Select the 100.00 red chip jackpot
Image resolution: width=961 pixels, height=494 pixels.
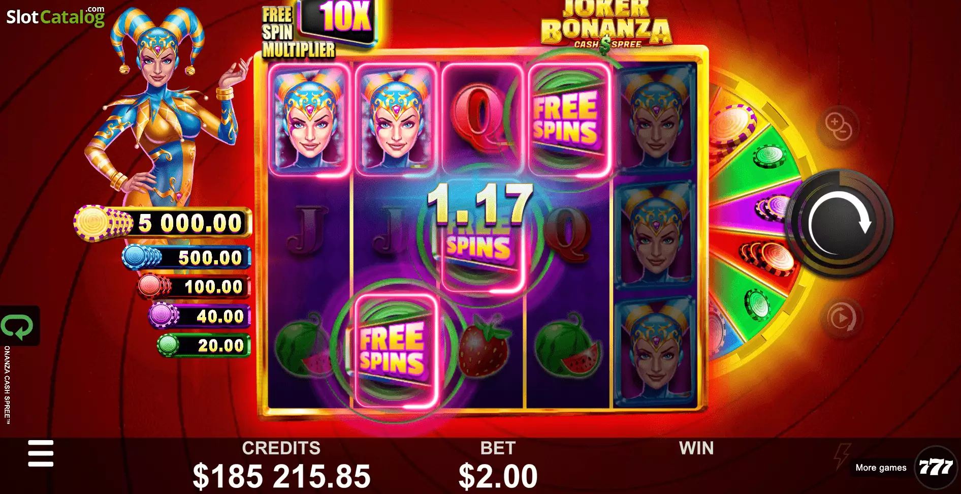[x=195, y=287]
